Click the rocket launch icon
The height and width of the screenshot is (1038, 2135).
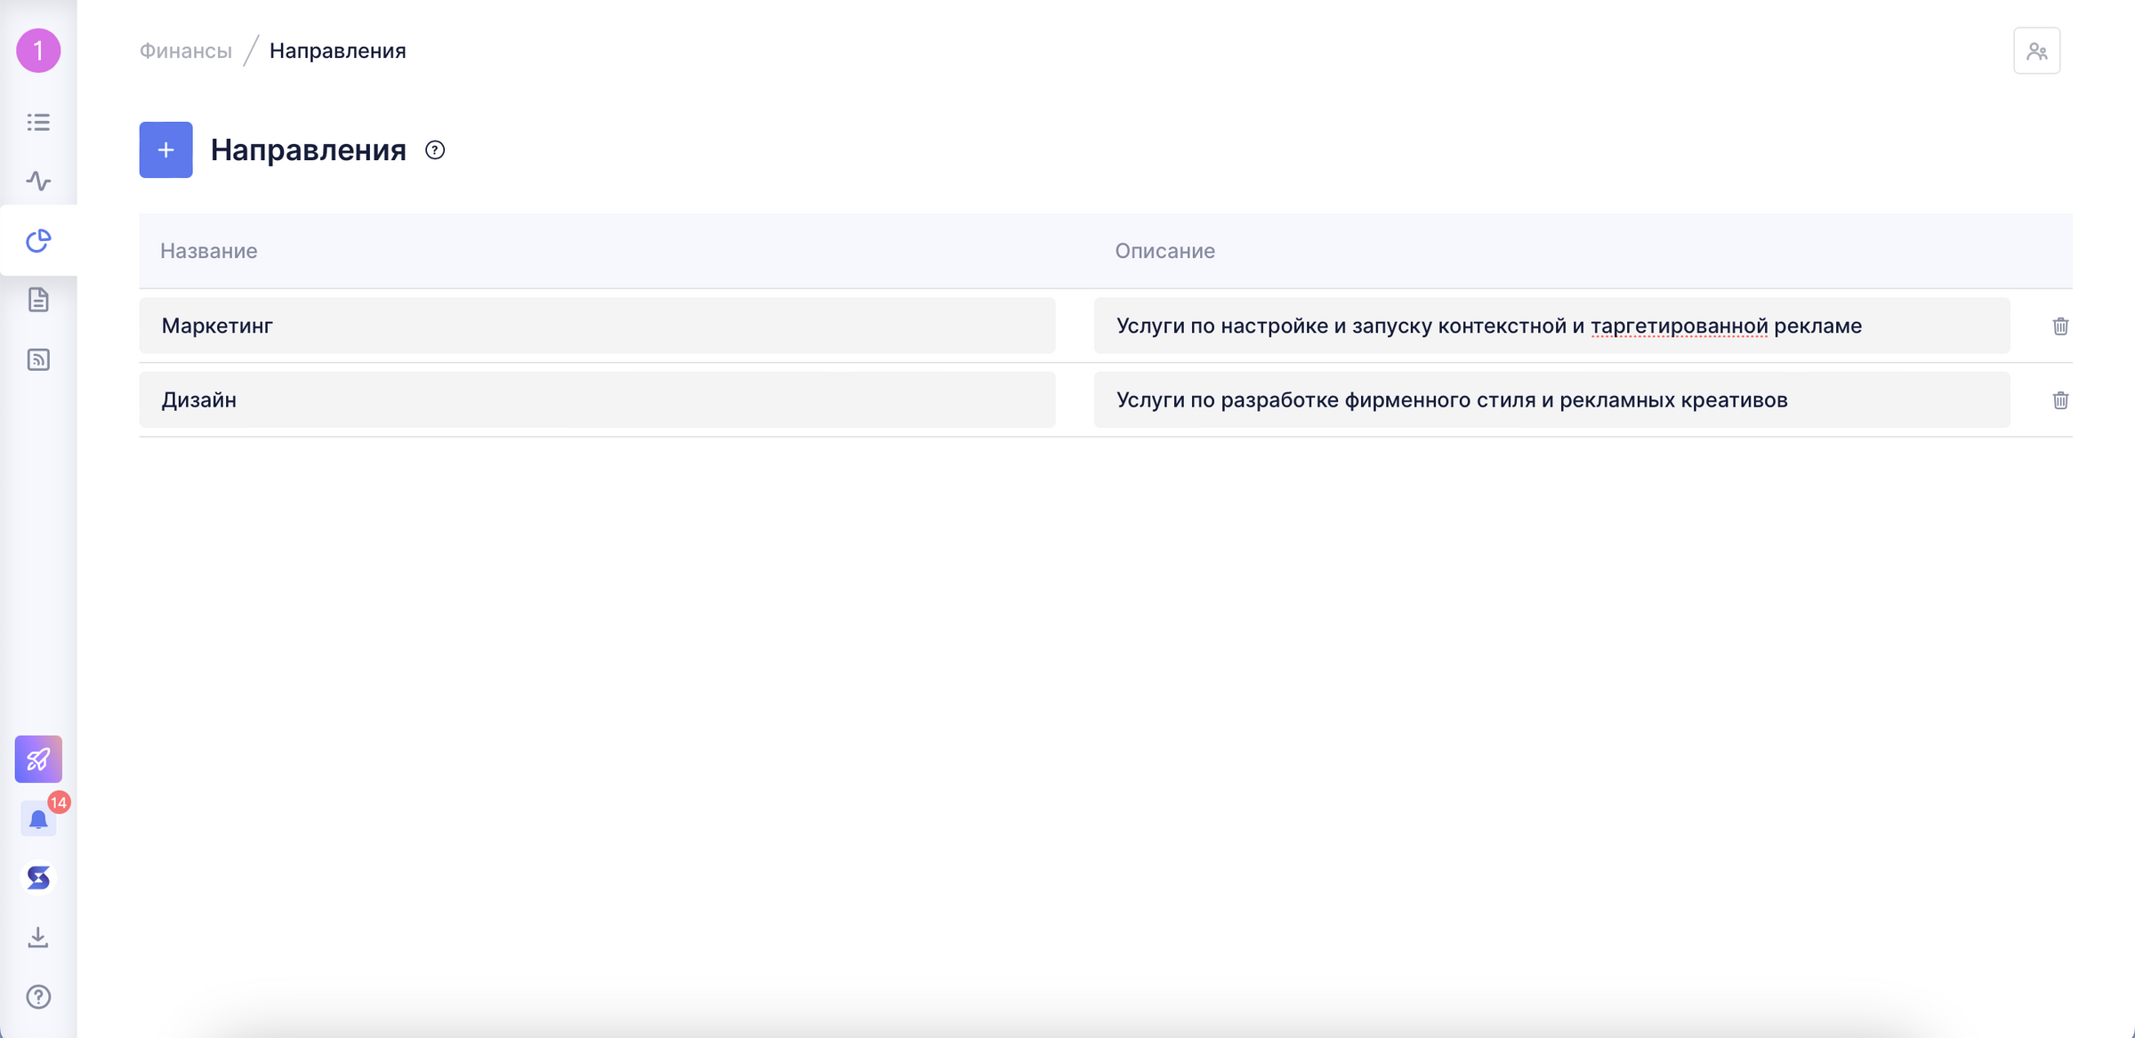[38, 759]
